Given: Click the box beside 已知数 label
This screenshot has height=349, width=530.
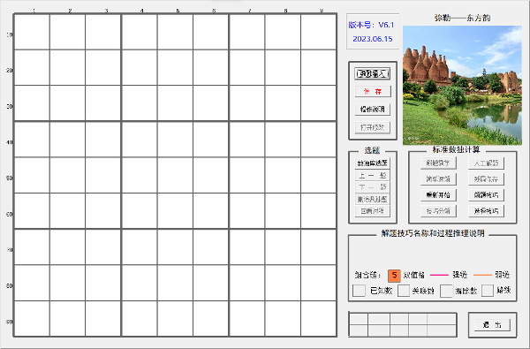Looking at the screenshot, I should [x=359, y=291].
